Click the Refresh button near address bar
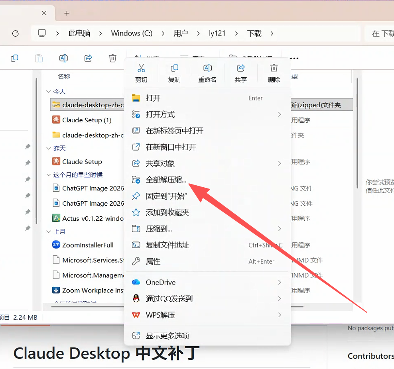Screen dimensions: 394x369 tap(16, 33)
